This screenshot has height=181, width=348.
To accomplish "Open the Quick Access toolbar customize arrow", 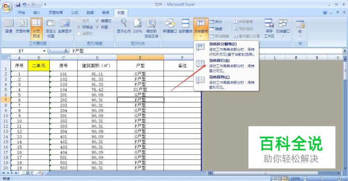I will point(45,5).
